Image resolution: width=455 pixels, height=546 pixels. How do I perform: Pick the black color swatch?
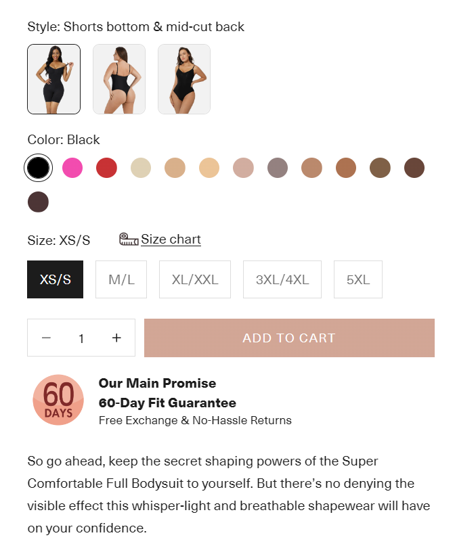(38, 168)
